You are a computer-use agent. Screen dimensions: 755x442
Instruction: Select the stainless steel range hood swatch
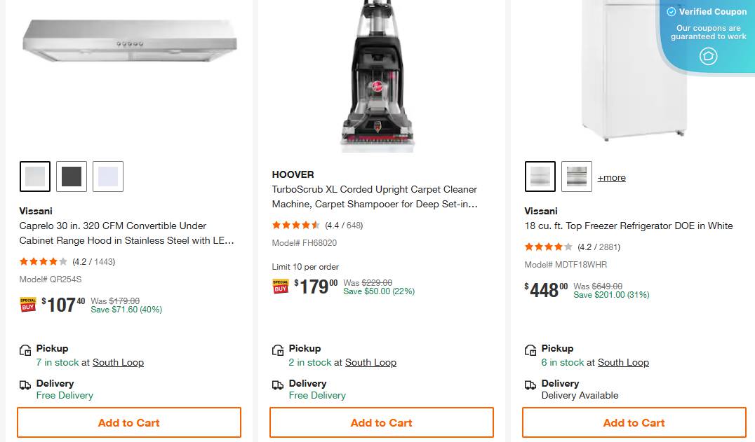[x=35, y=177]
